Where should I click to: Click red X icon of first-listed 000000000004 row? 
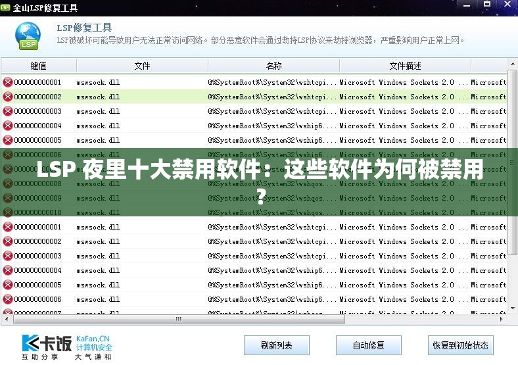(8, 126)
